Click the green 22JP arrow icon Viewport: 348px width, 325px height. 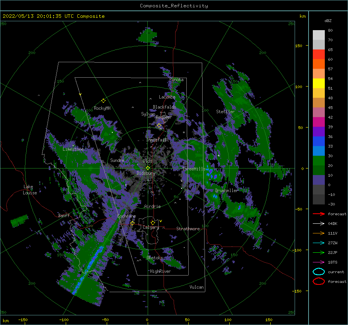point(319,252)
